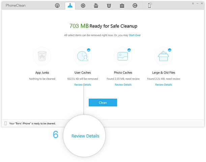Open the Internet Clean globe icon
Image resolution: width=206 pixels, height=162 pixels.
pos(83,5)
